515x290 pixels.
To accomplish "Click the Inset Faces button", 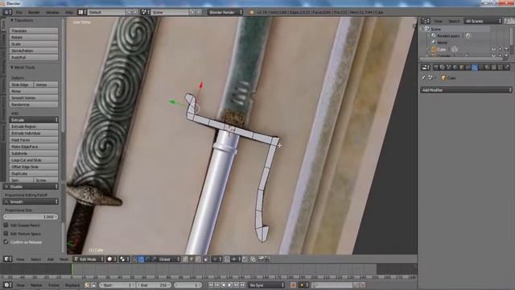I will click(x=34, y=140).
